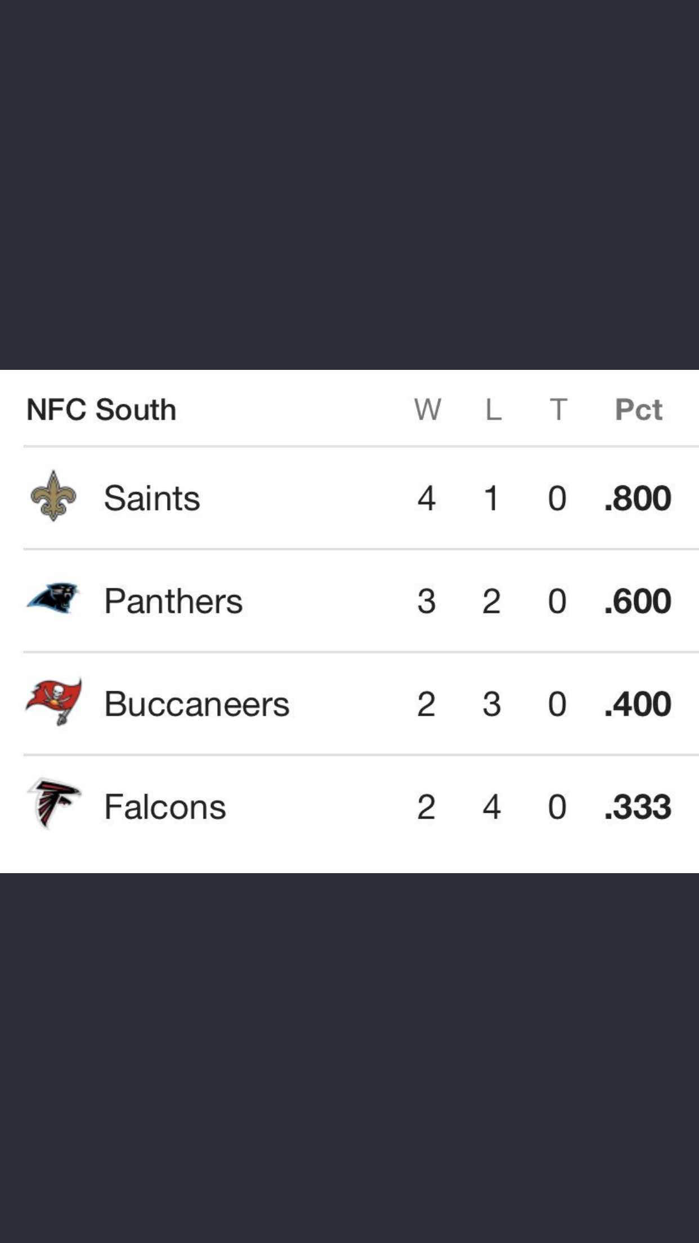Click the Buccaneers flag logo
Viewport: 699px width, 1243px height.
(54, 701)
